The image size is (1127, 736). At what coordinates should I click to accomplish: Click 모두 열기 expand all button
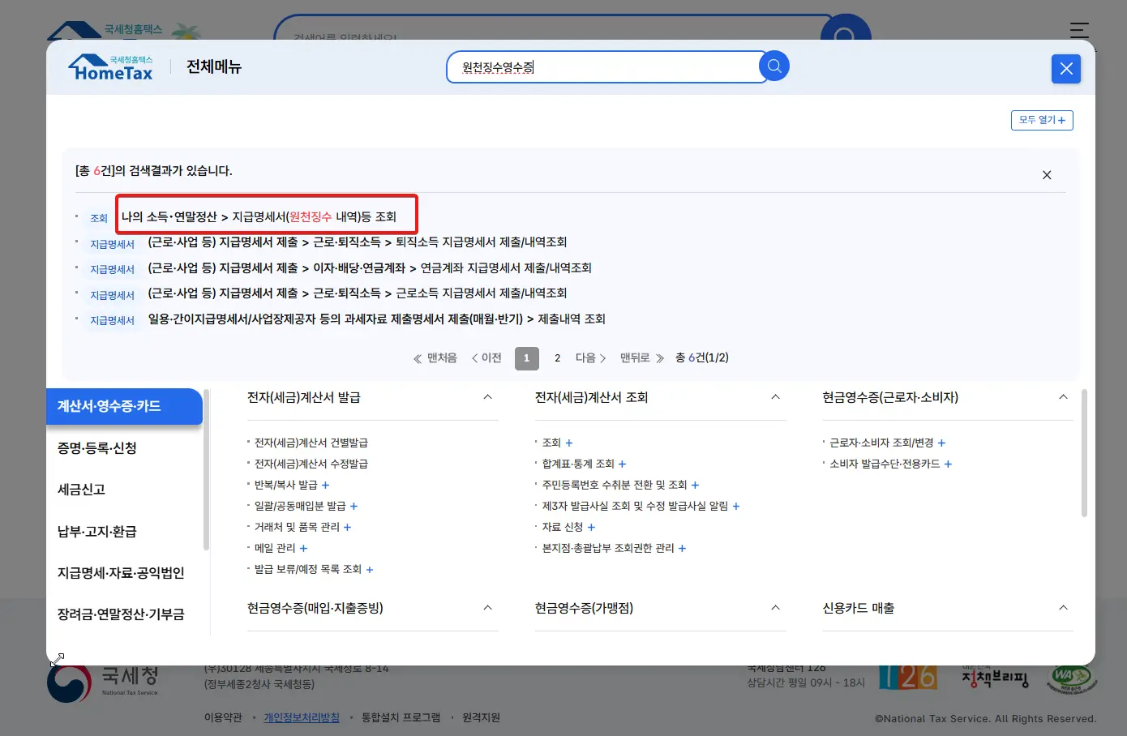point(1042,120)
